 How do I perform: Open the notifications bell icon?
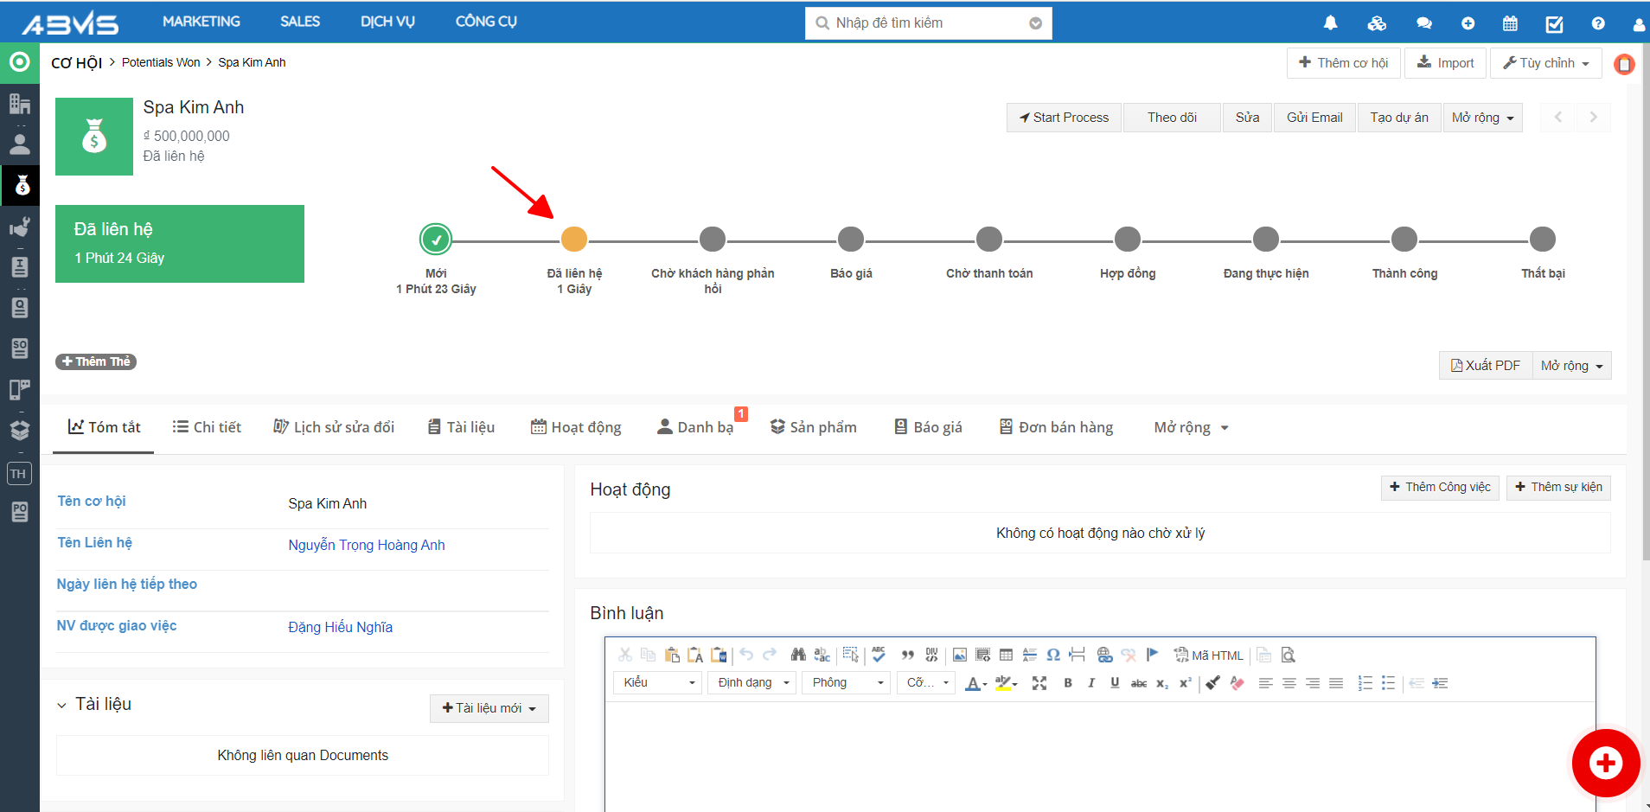1330,23
